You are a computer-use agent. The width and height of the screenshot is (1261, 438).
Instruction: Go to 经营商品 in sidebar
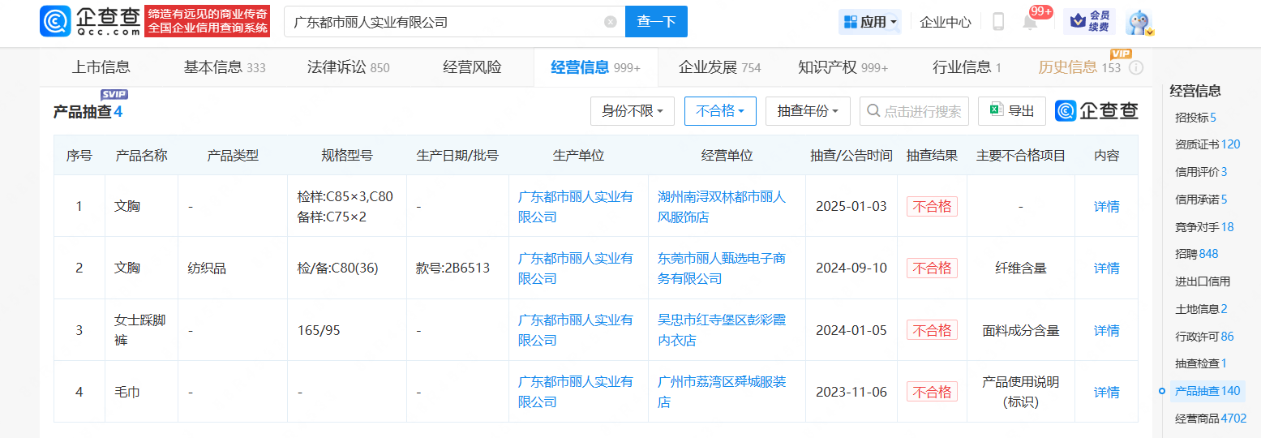pyautogui.click(x=1210, y=419)
